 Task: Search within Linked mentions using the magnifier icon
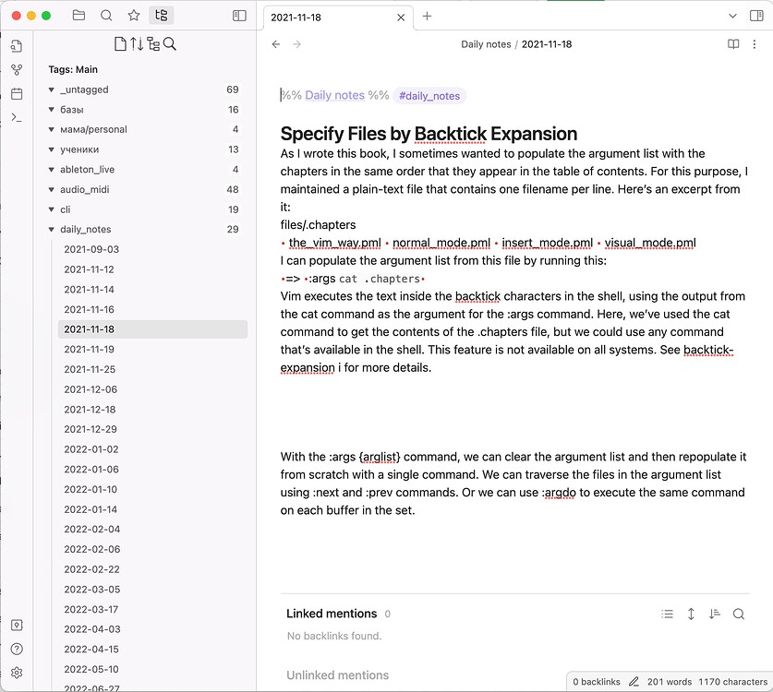(739, 613)
